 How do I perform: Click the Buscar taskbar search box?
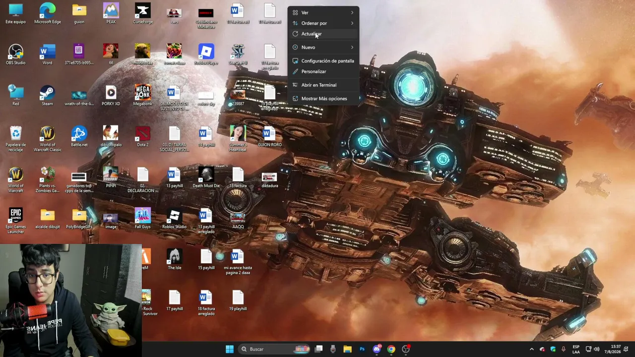(274, 349)
